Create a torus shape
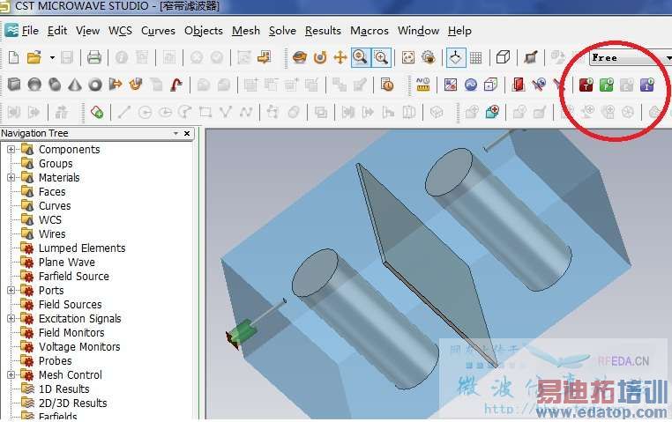 tap(95, 85)
